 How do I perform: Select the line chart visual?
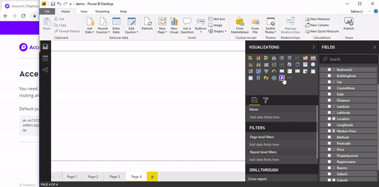[x=298, y=58]
